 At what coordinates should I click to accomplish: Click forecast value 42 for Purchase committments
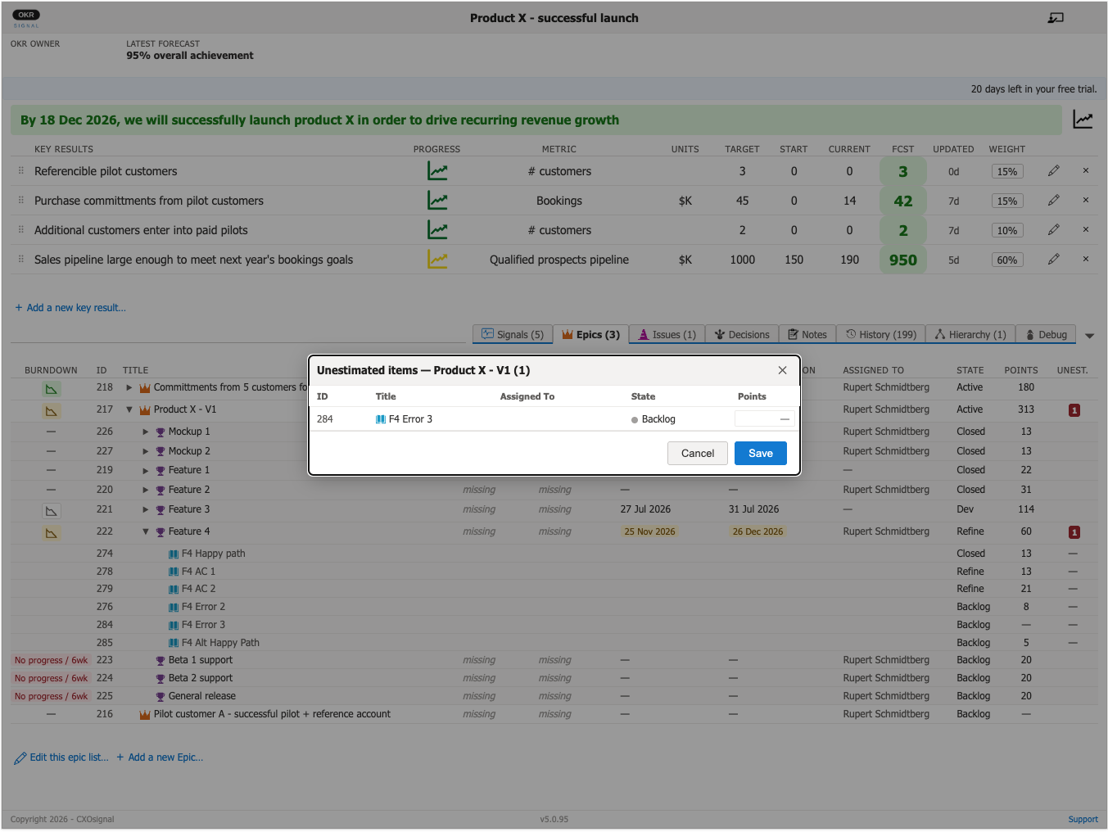tap(902, 201)
